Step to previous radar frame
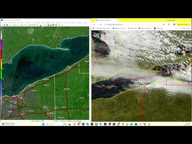 pyautogui.click(x=12, y=25)
